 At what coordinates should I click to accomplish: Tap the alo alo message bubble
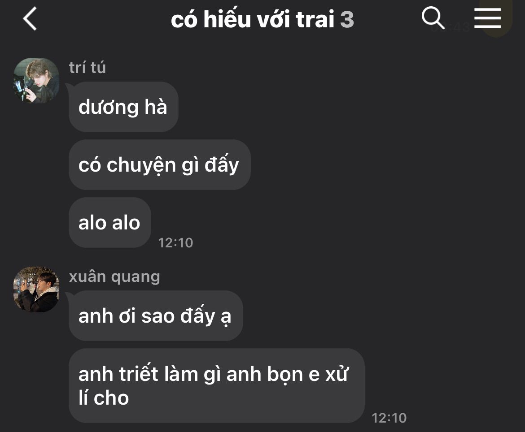pos(110,223)
